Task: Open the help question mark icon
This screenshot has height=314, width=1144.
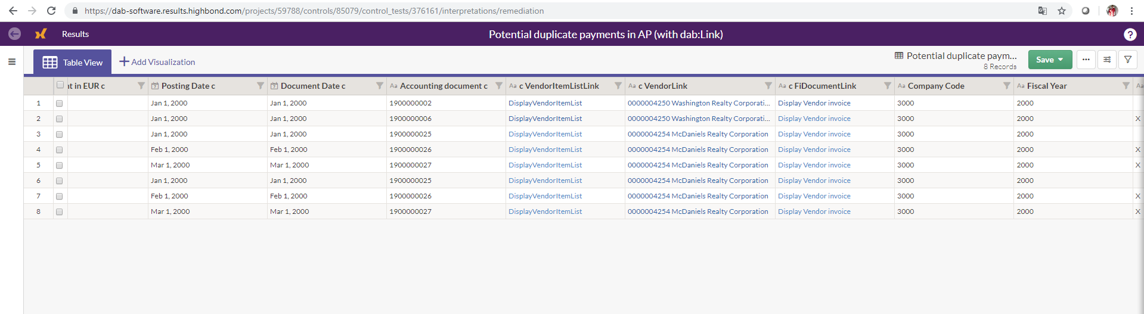Action: (1130, 35)
